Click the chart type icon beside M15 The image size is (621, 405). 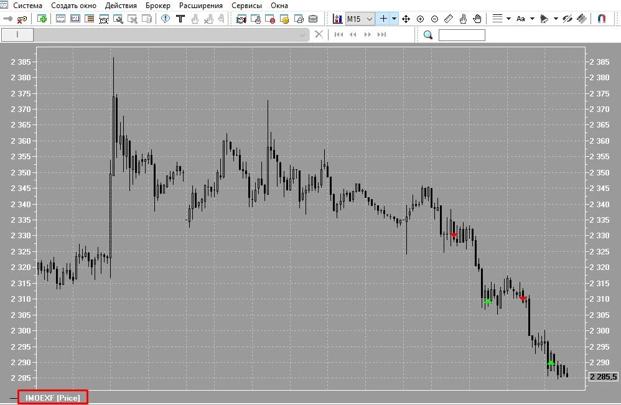337,19
